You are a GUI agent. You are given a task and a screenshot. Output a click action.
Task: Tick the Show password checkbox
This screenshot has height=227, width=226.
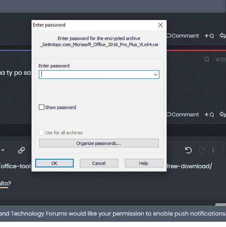coord(41,107)
